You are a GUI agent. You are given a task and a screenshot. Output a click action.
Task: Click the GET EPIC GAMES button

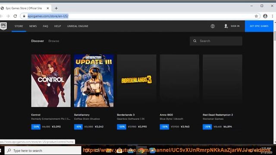point(259,26)
